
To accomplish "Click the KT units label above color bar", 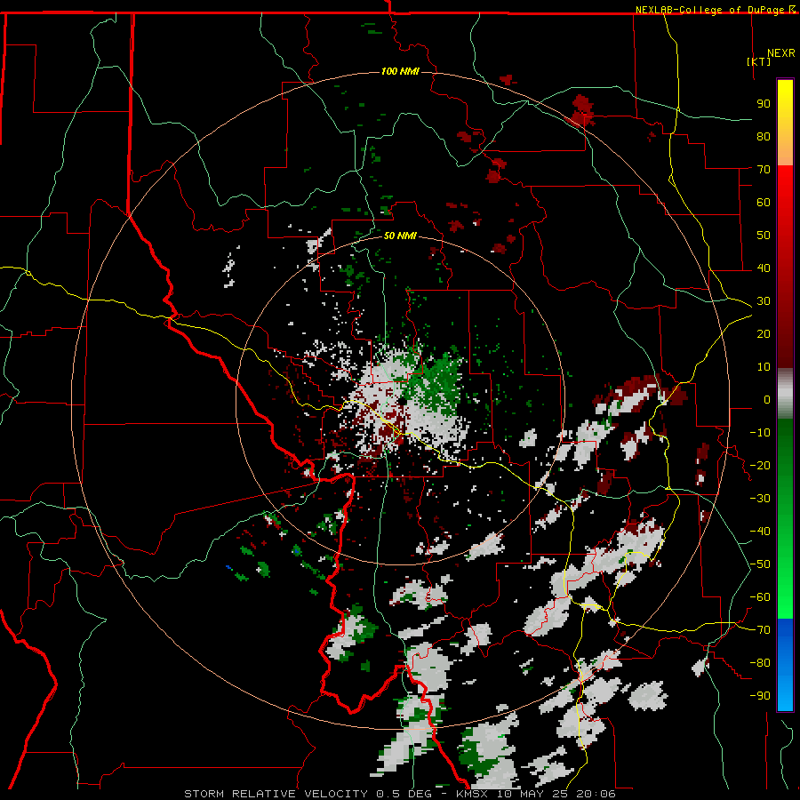I will point(759,61).
